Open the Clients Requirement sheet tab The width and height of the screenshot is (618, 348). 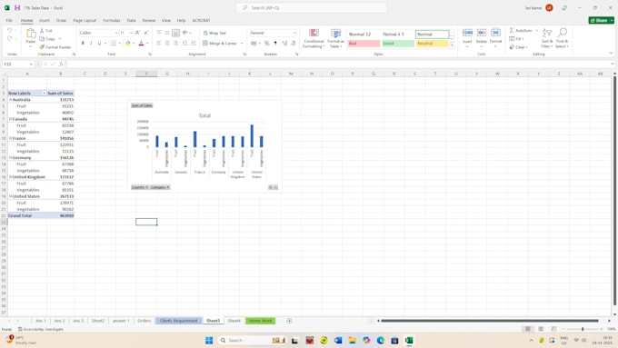178,321
